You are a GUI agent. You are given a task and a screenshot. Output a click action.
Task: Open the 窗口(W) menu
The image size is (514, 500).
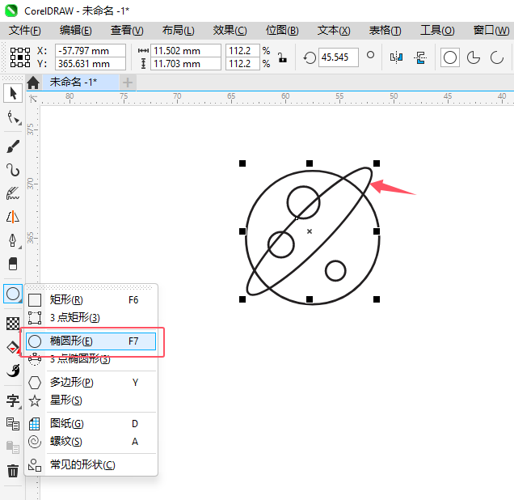[491, 31]
